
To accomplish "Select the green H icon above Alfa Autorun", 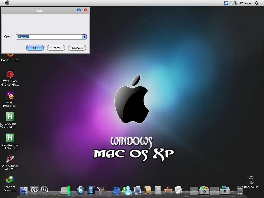I will (10, 142).
